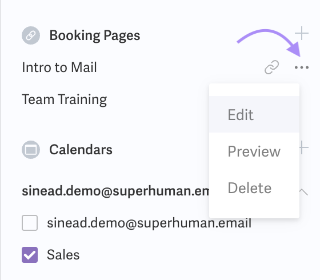Click the Calendars section heading
Screen dimensions: 320x280
[x=81, y=150]
